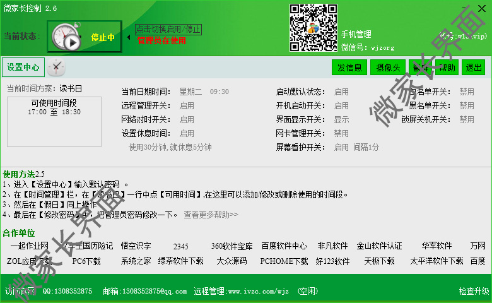Image resolution: width=492 pixels, height=303 pixels.
Task: Click 检查升级 to check for updates
Action: (x=474, y=292)
